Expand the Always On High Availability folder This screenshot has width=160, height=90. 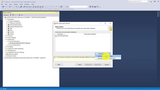click(x=5, y=49)
